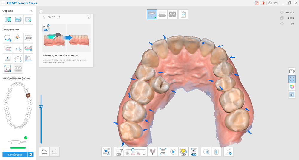
Task: Open the scan replay tool in Инструменты
Action: coord(8,58)
